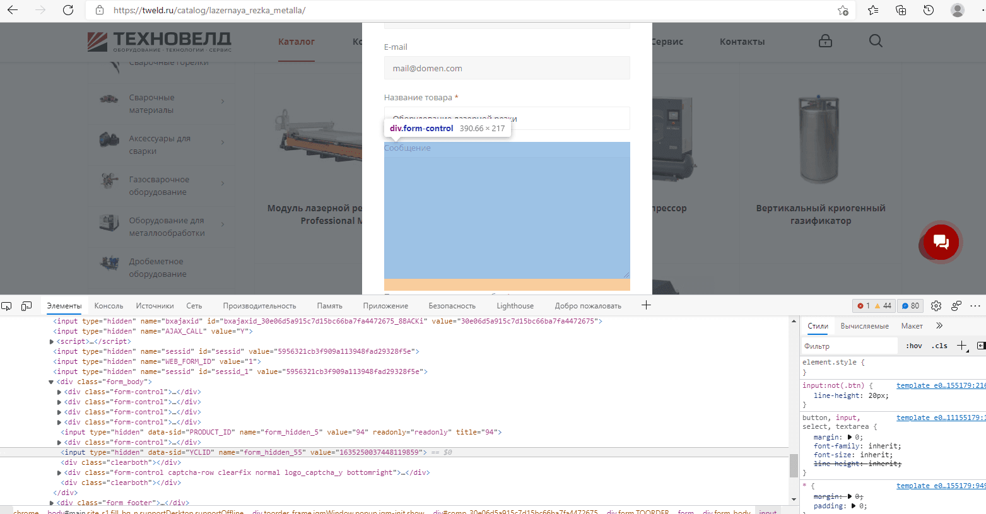Expand the form_footer div node
Image resolution: width=986 pixels, height=514 pixels.
coord(52,503)
